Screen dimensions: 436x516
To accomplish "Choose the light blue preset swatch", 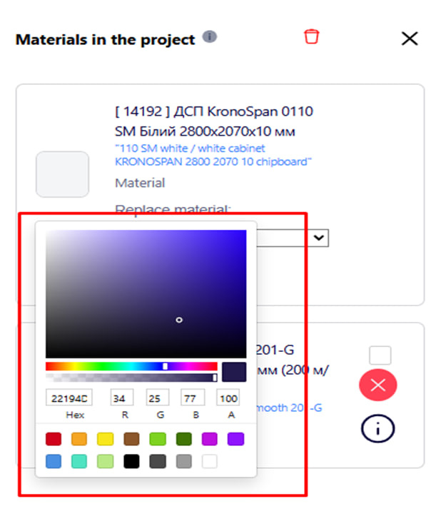I will click(54, 461).
